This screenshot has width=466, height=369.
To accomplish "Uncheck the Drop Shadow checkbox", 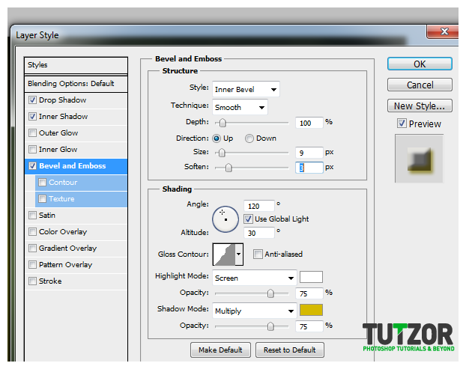I will point(32,100).
